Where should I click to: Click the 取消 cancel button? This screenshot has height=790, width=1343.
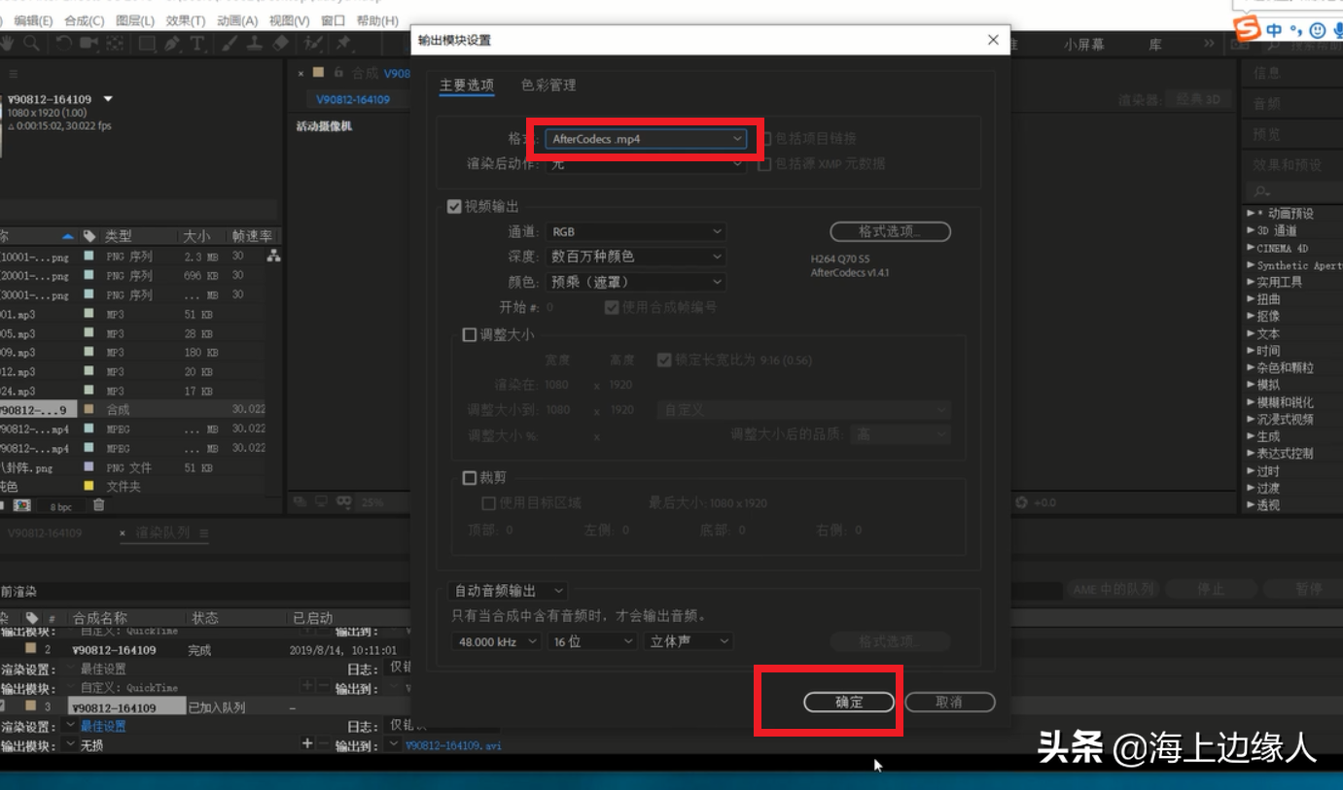948,702
